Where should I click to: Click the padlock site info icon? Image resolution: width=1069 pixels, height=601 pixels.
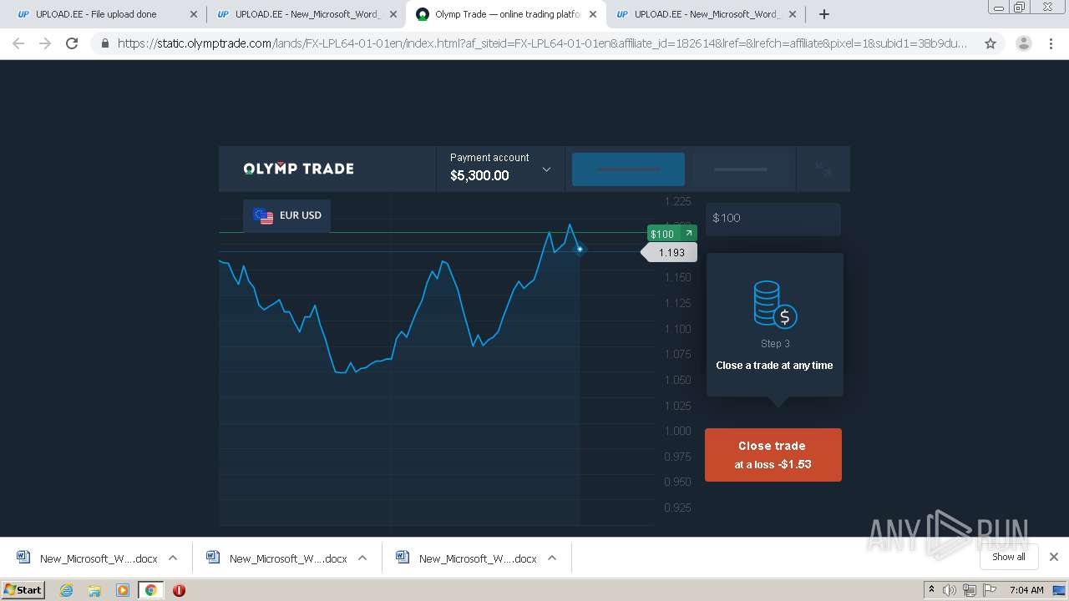click(104, 43)
